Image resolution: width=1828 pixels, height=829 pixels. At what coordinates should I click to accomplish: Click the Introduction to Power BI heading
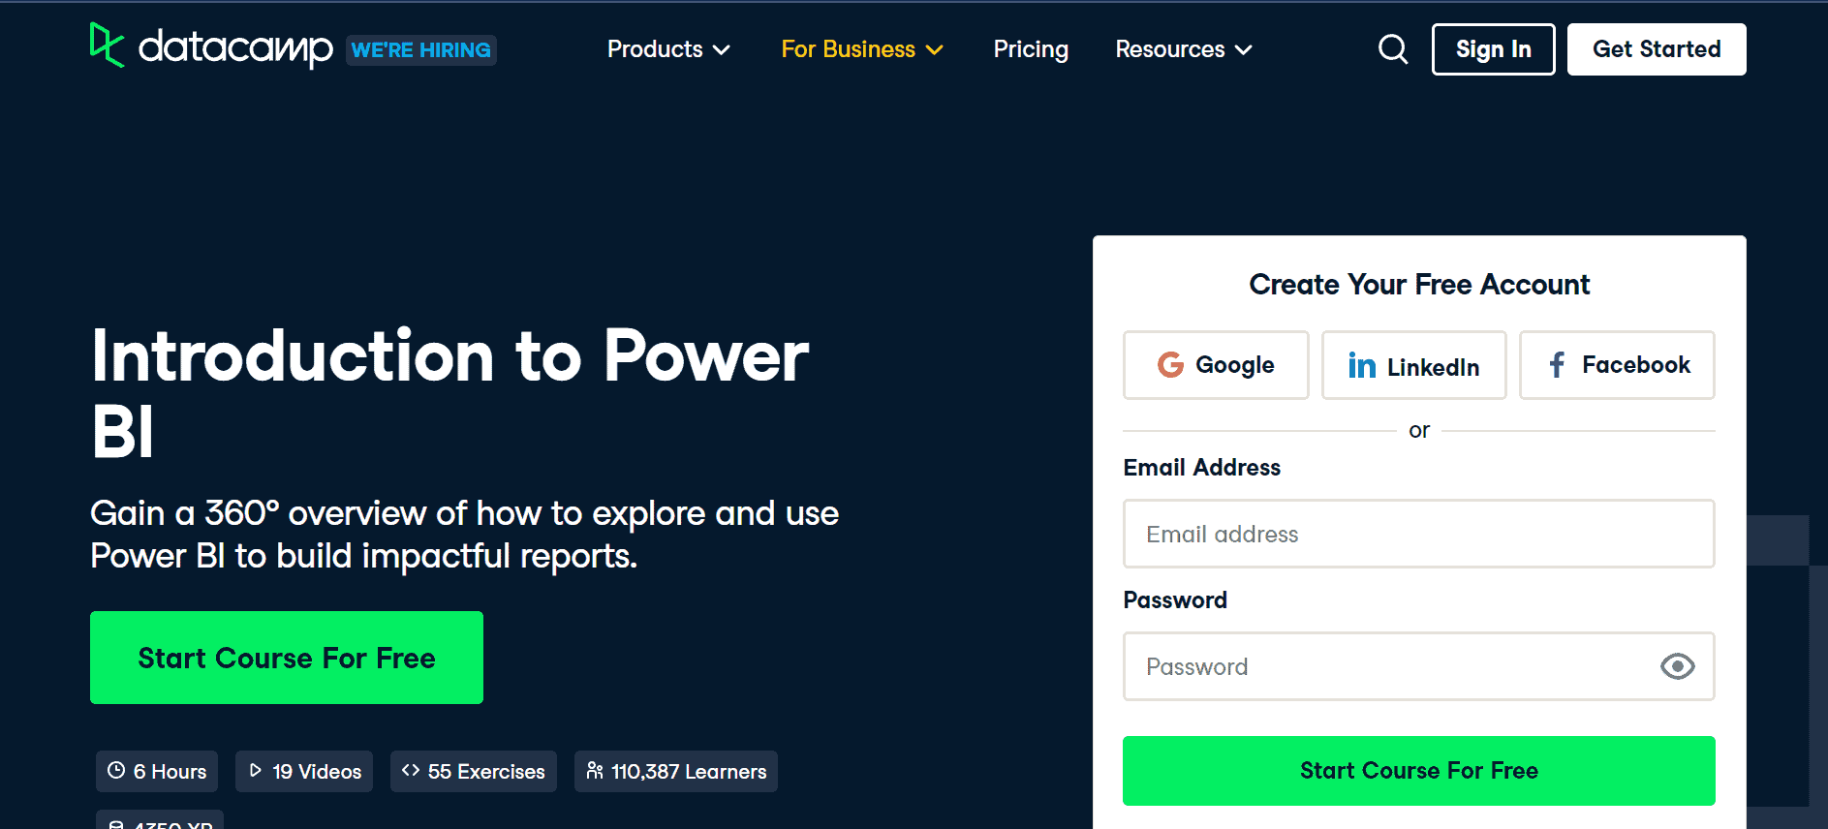pos(449,393)
